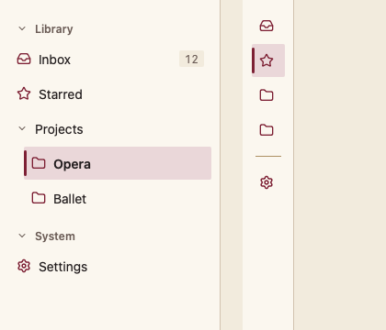Click the folder icon beside Ballet
The image size is (386, 330).
(39, 198)
